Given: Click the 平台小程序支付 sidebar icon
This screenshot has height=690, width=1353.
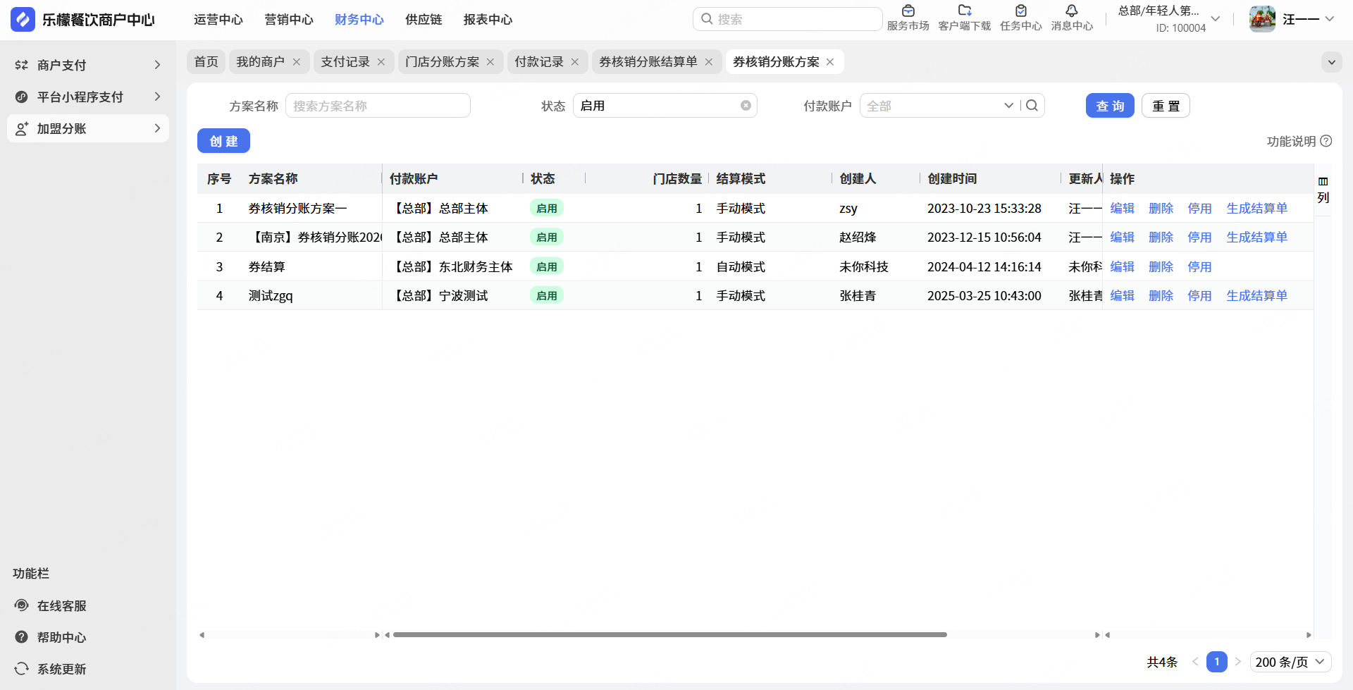Looking at the screenshot, I should click(22, 97).
